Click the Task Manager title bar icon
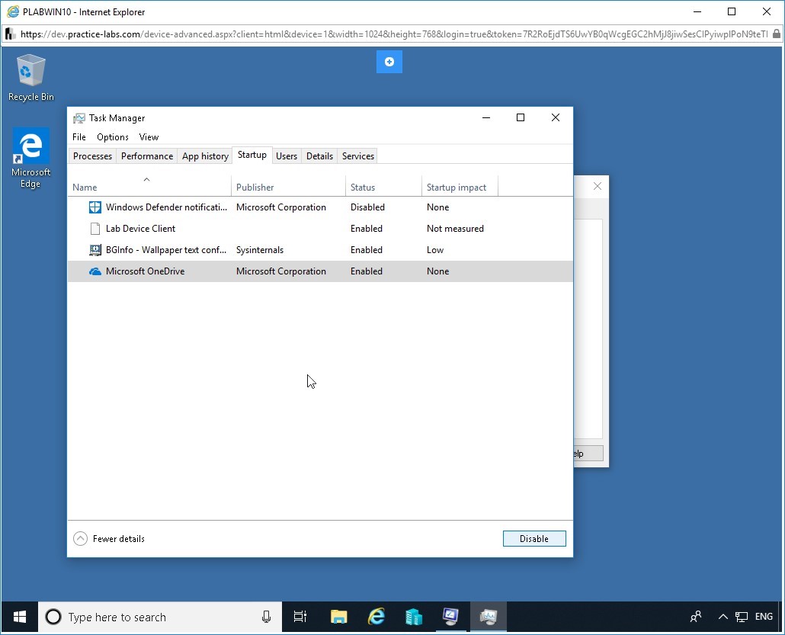Viewport: 785px width, 635px height. coord(79,118)
